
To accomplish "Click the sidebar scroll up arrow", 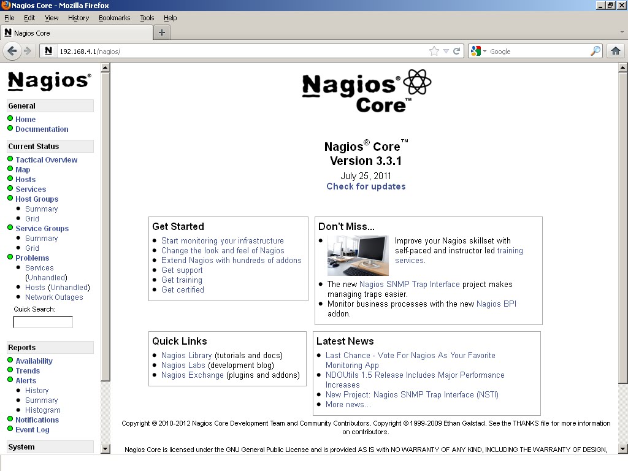I will click(105, 67).
